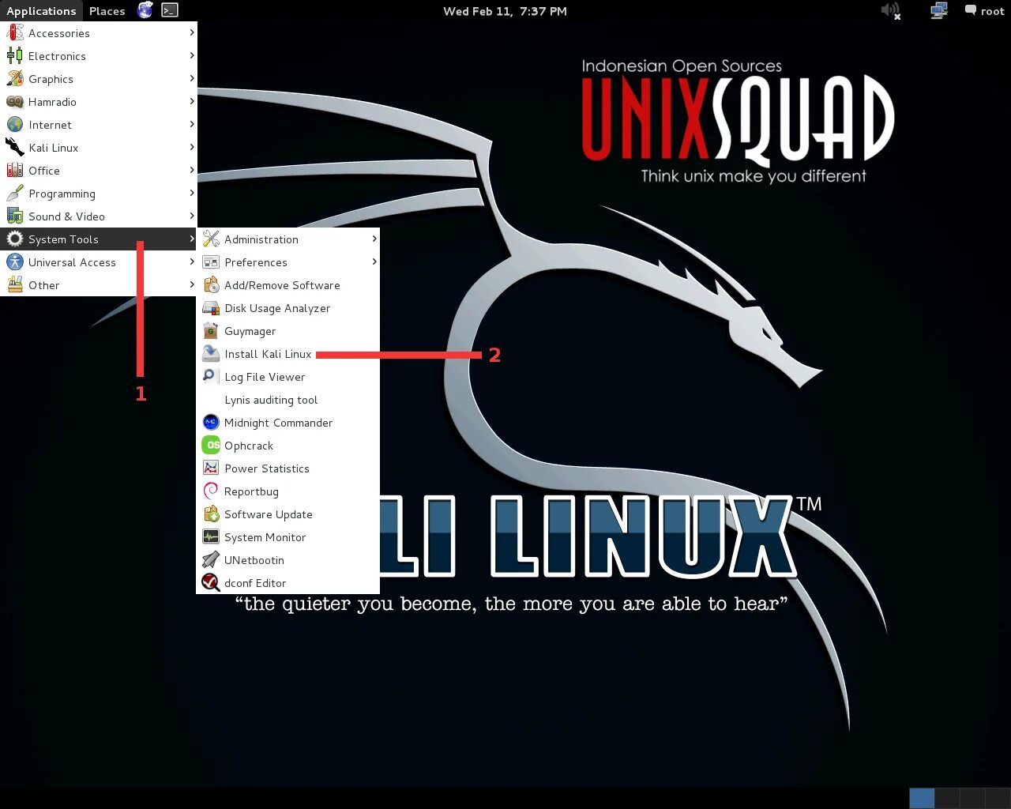Click the Disk Usage Analyzer icon
Screen dimensions: 1011x809
tap(211, 308)
